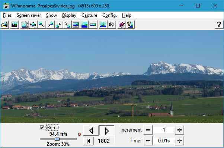Click the WPanorama title bar app icon
The height and width of the screenshot is (148, 224).
point(6,6)
